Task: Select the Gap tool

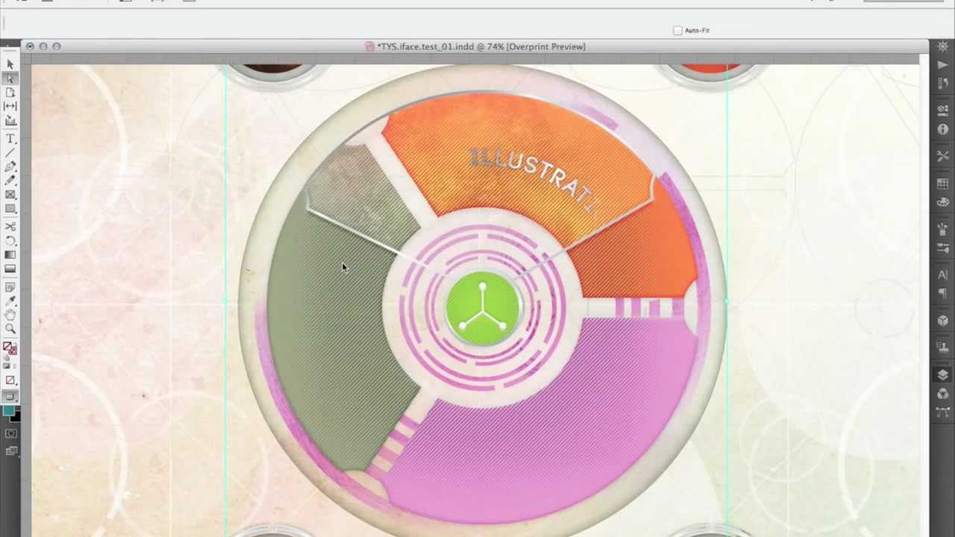Action: tap(10, 107)
